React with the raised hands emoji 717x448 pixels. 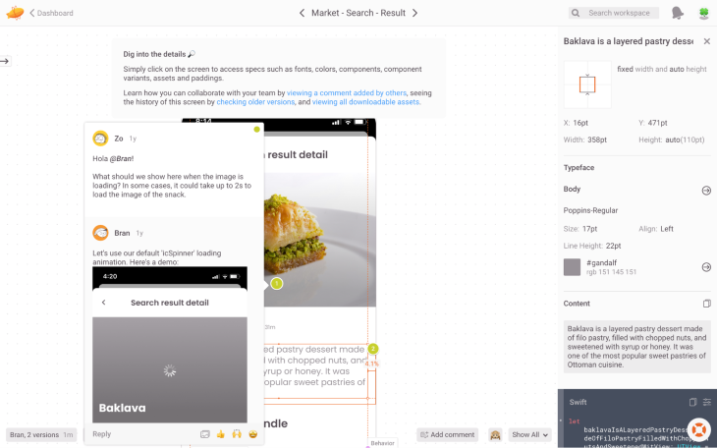click(237, 434)
